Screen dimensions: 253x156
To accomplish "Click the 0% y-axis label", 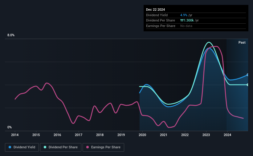I will tap(10, 127).
